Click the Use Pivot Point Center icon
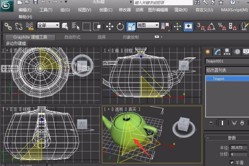 (x=165, y=27)
